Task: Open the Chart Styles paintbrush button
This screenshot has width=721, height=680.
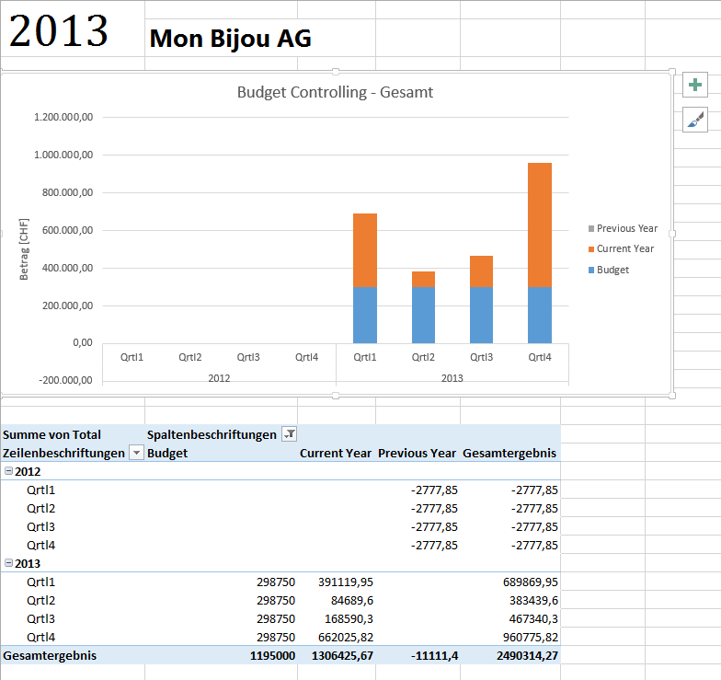Action: [x=695, y=119]
